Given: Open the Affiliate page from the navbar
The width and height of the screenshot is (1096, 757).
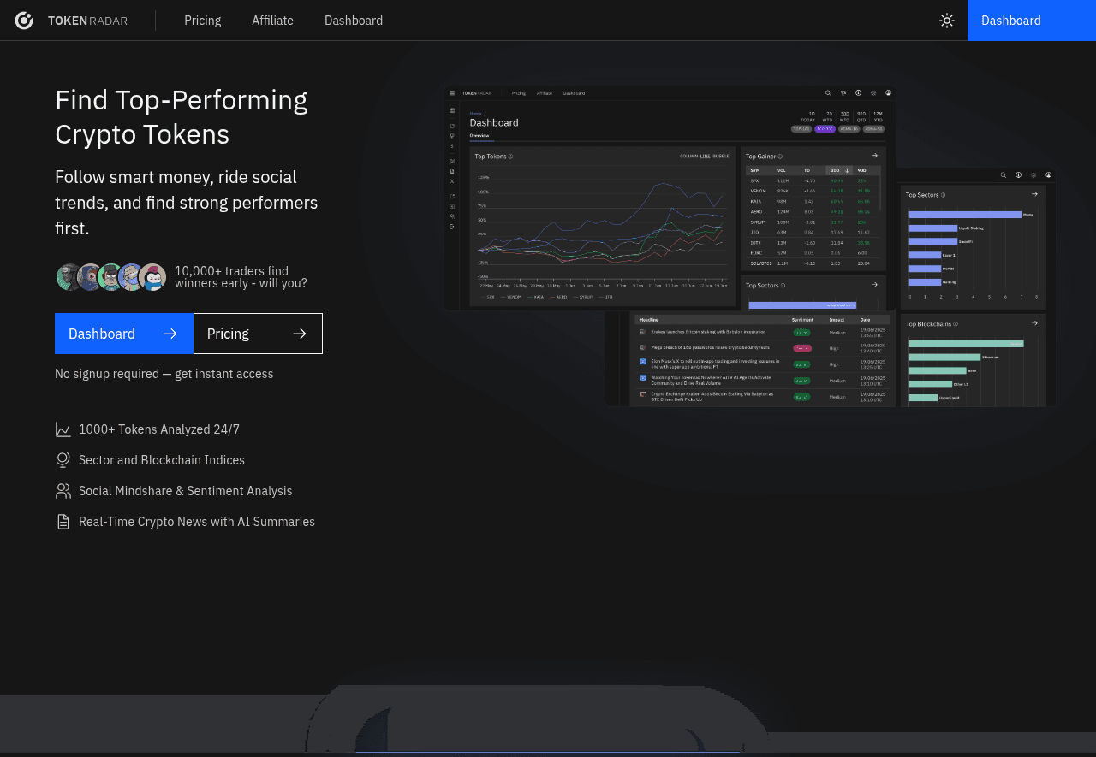Looking at the screenshot, I should pyautogui.click(x=272, y=20).
